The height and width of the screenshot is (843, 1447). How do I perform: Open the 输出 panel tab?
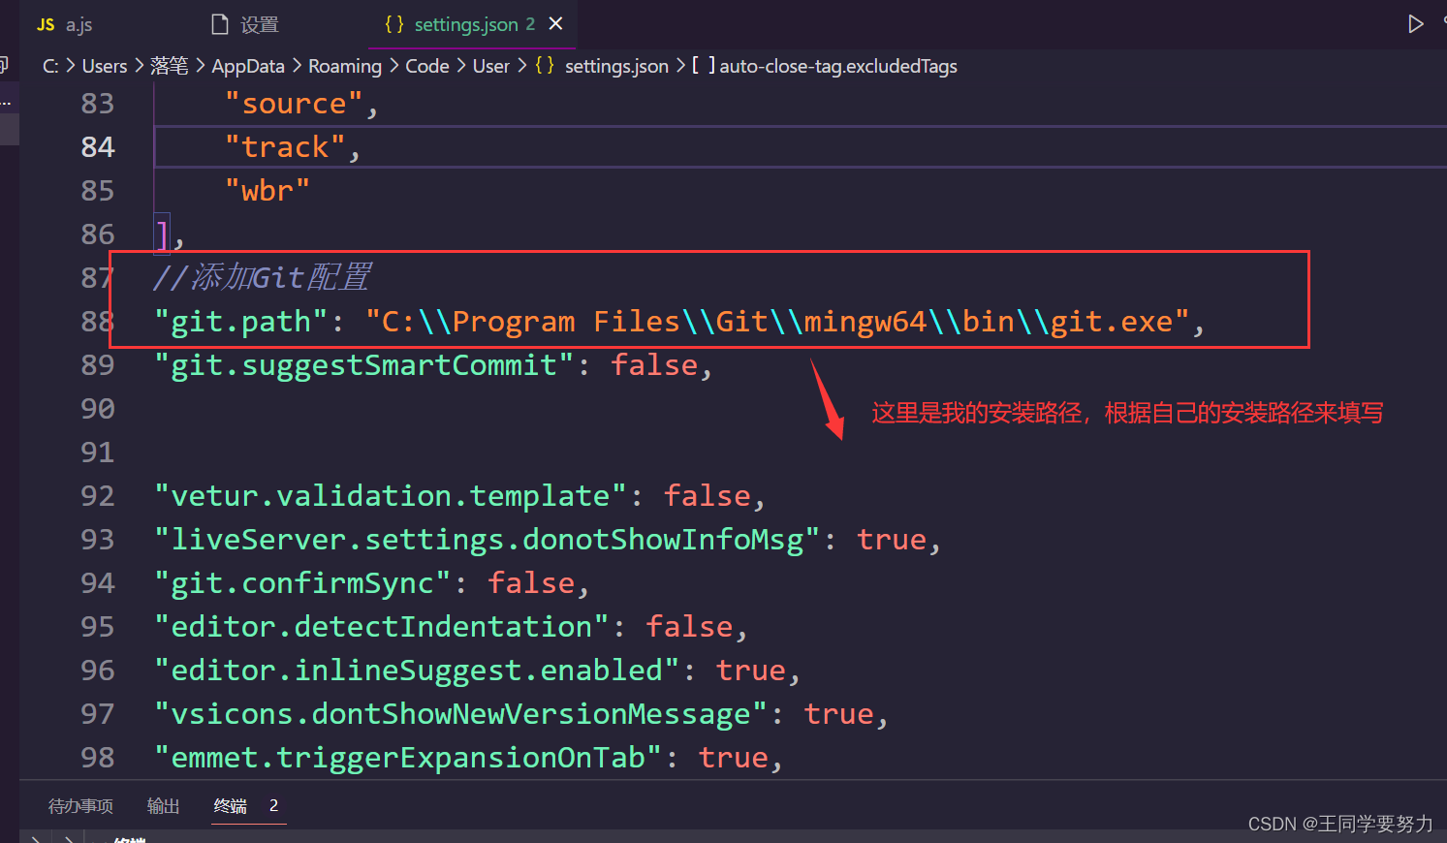(x=163, y=806)
